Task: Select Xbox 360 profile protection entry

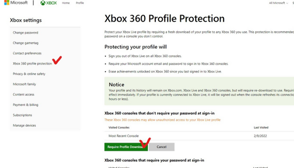Action: [x=32, y=63]
